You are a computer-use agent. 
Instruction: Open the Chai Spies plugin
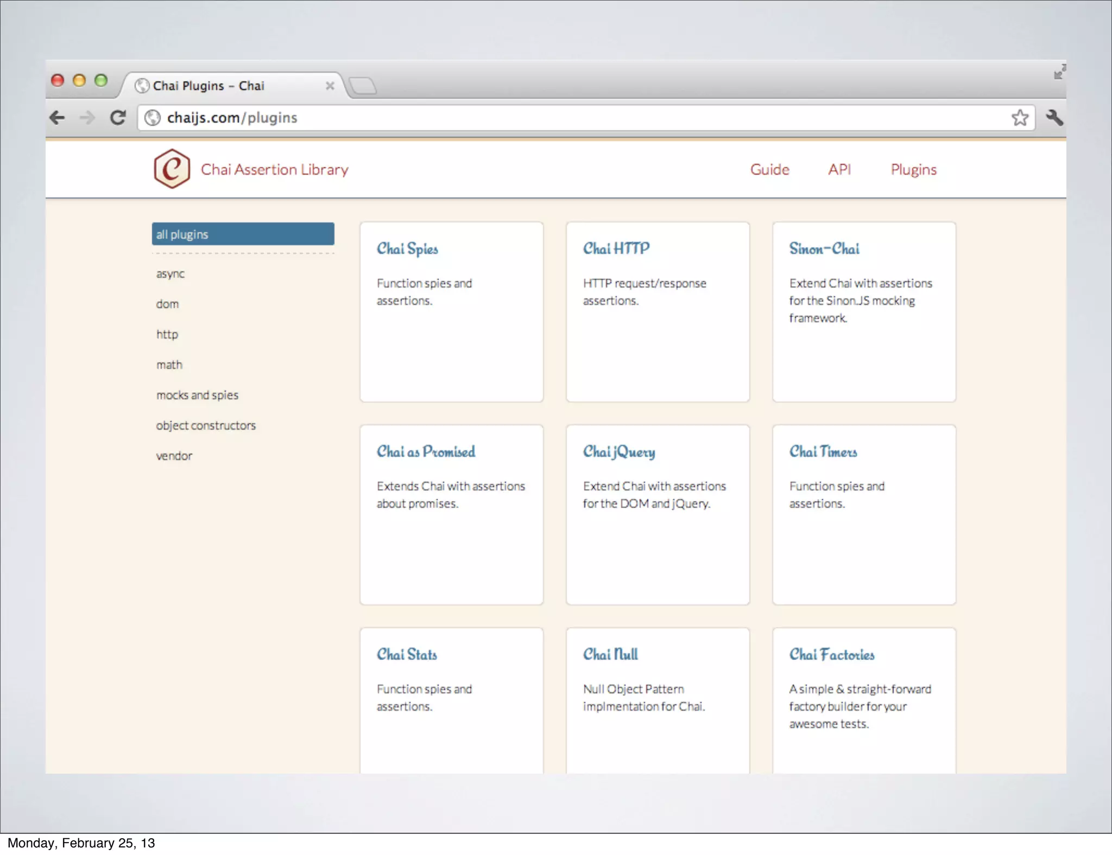(x=407, y=248)
